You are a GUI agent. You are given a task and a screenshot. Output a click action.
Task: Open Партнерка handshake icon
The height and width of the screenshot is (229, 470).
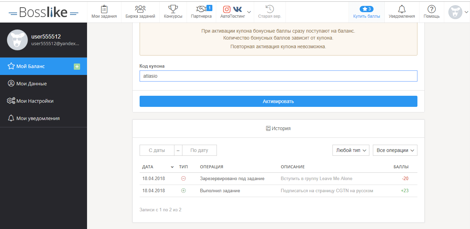click(202, 9)
